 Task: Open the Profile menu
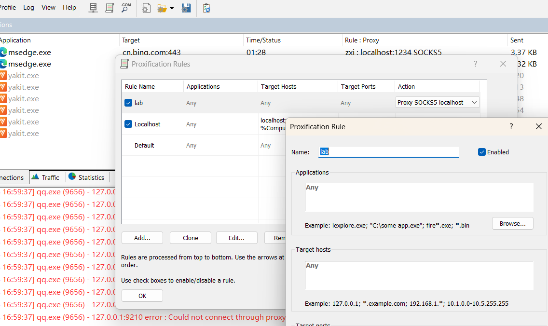pyautogui.click(x=8, y=7)
